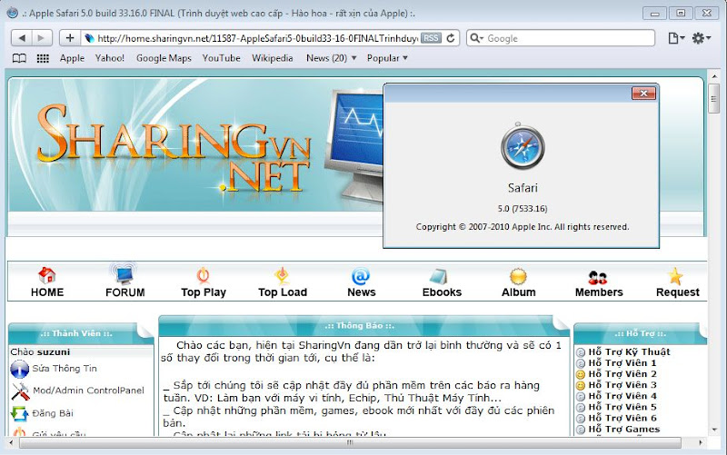
Task: Click the Đăng Bài arrows icon
Action: pyautogui.click(x=19, y=414)
